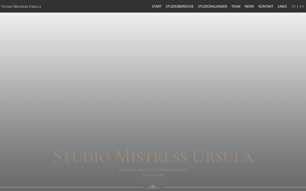Screen dimensions: 306x191
Task: Switch language to DE
Action: [x=294, y=7]
